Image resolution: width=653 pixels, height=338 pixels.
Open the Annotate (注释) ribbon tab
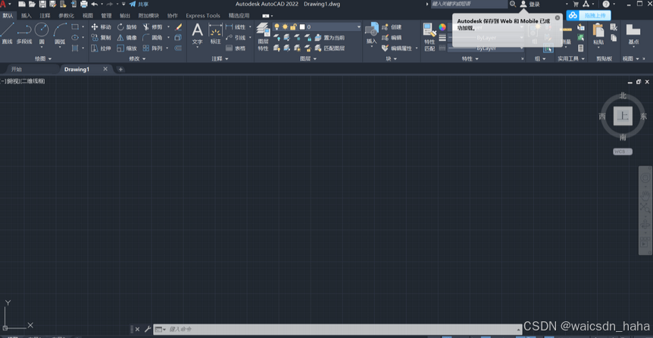[45, 15]
